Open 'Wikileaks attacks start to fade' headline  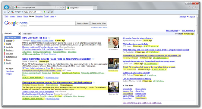[x=135, y=44]
